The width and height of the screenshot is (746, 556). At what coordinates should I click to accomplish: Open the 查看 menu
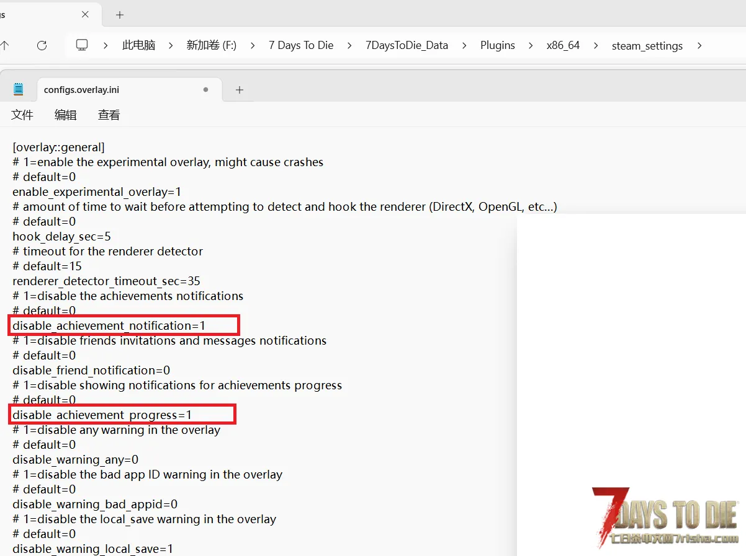click(x=109, y=115)
